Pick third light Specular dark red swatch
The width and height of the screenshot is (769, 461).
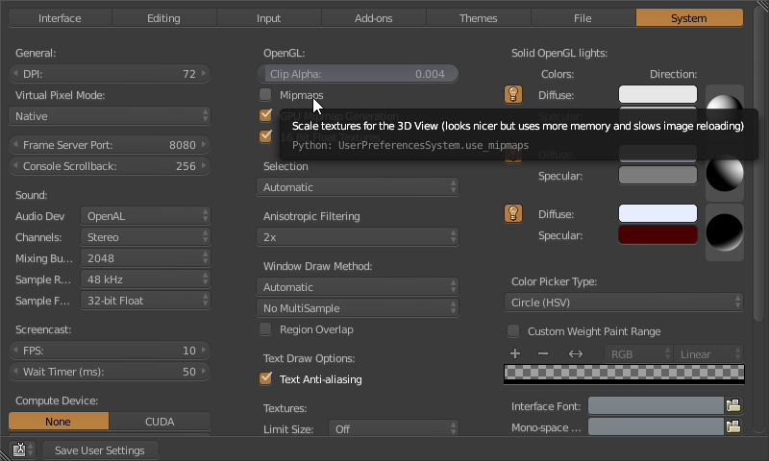657,234
